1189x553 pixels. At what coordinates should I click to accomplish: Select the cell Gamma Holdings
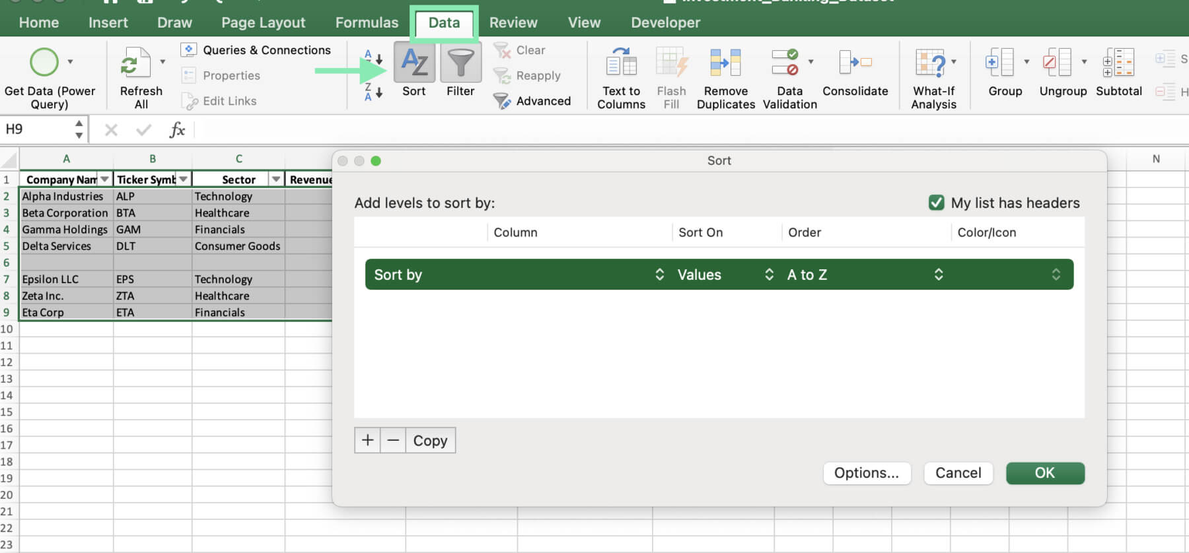pos(66,230)
